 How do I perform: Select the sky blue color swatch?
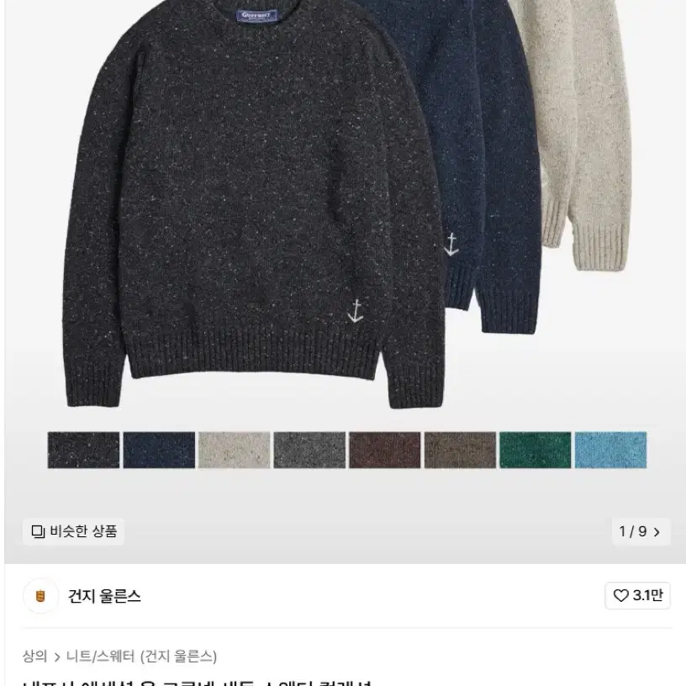tap(610, 450)
